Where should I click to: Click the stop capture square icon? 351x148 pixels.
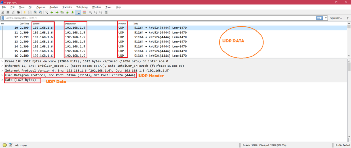tap(8, 12)
